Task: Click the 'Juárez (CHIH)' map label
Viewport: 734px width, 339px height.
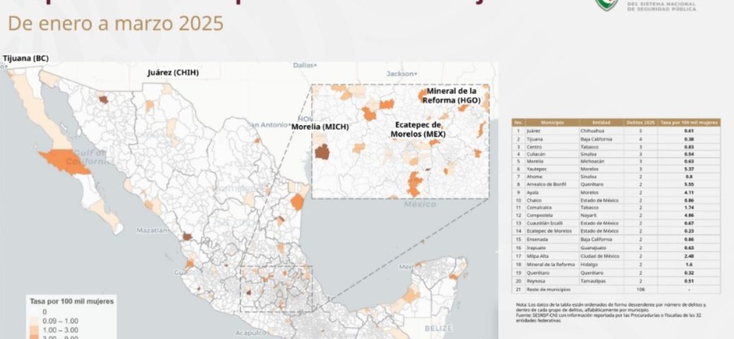Action: (173, 73)
